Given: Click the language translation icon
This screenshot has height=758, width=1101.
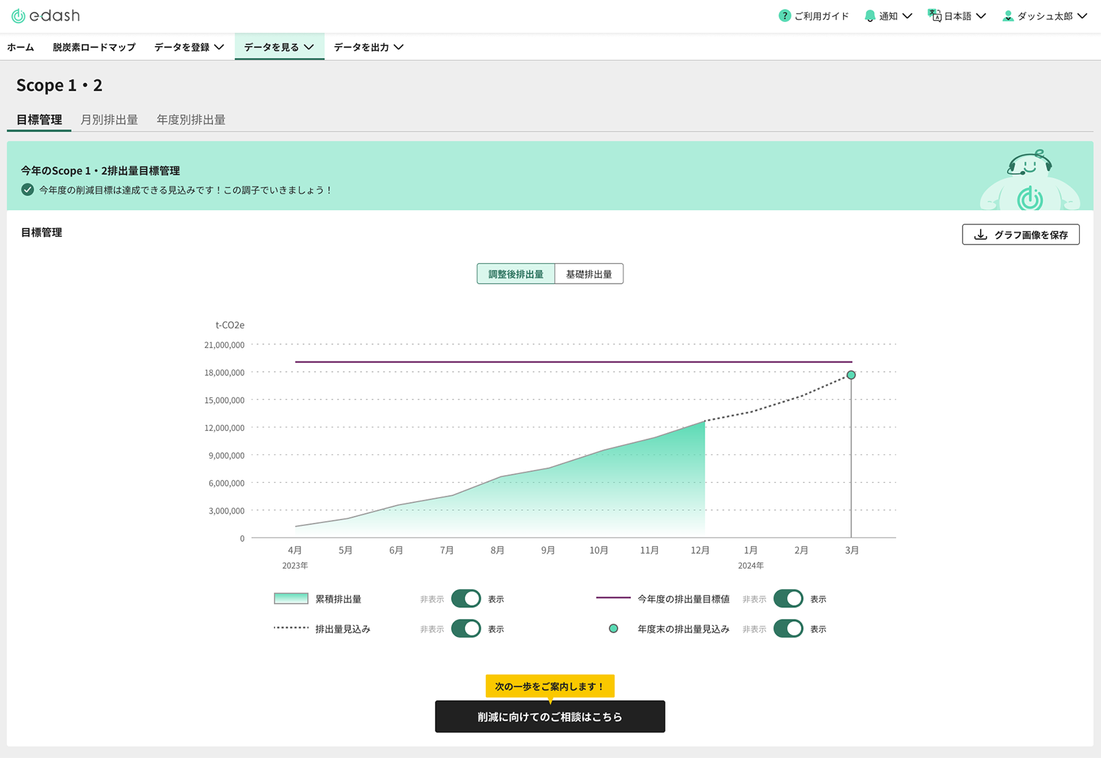Looking at the screenshot, I should point(934,15).
